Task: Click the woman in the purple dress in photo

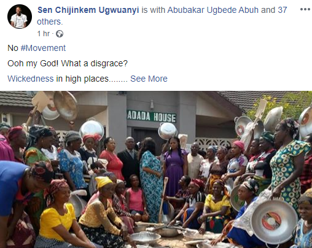Action: coord(174,166)
